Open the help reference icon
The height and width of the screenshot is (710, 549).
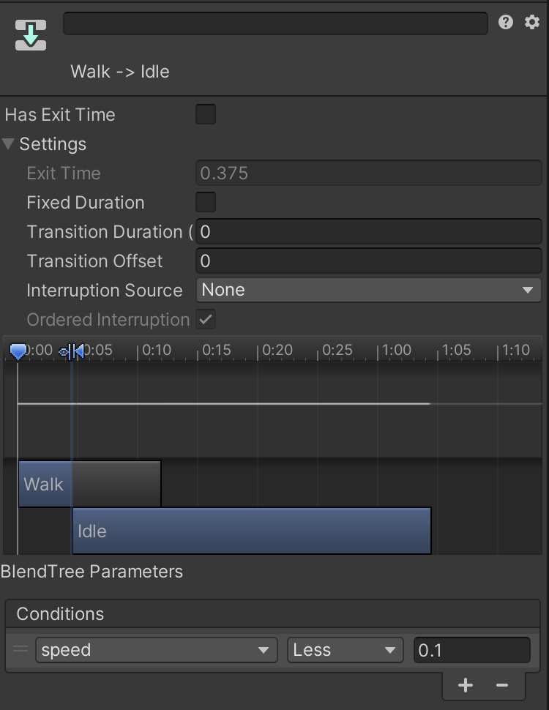point(506,22)
